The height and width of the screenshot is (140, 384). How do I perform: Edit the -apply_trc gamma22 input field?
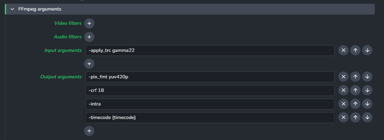pos(210,51)
